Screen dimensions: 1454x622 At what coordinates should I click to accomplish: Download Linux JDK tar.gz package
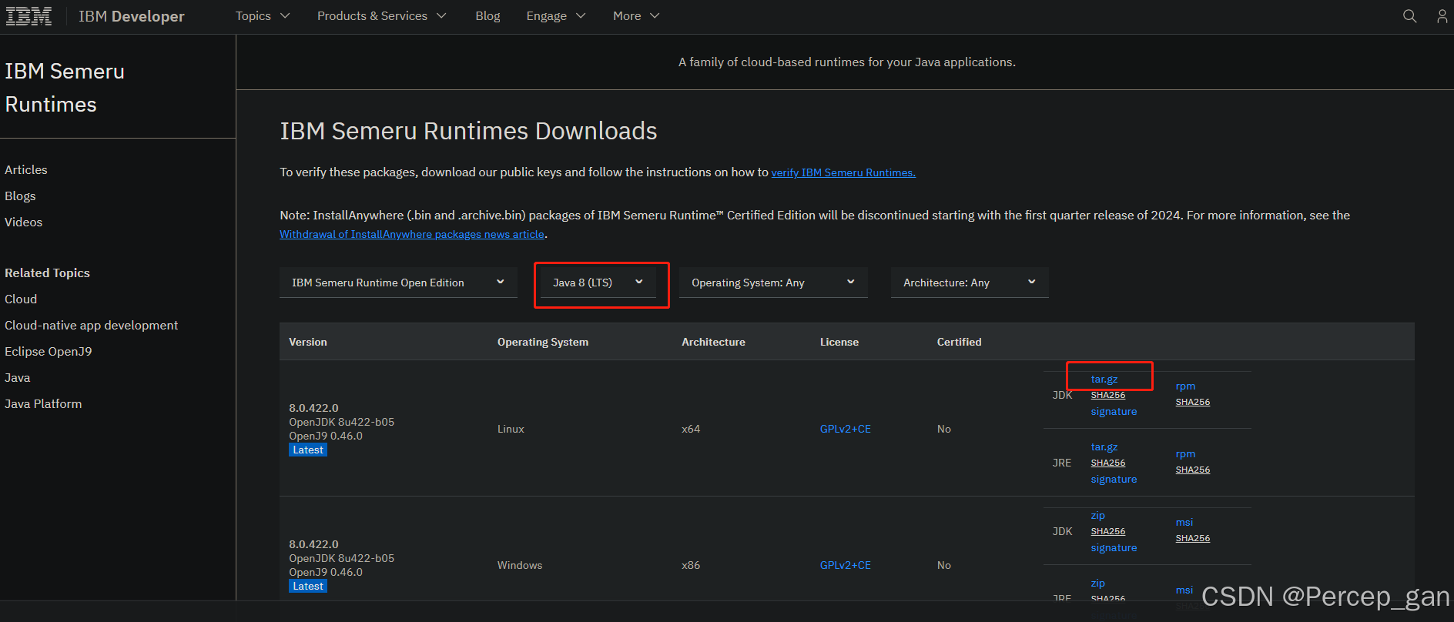[x=1104, y=379]
